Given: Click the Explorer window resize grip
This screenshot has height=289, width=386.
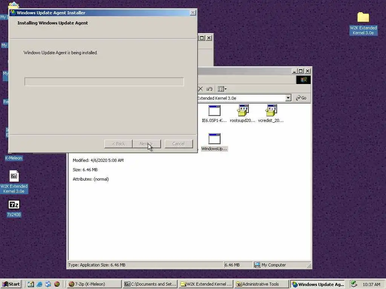Looking at the screenshot, I should pyautogui.click(x=309, y=266).
